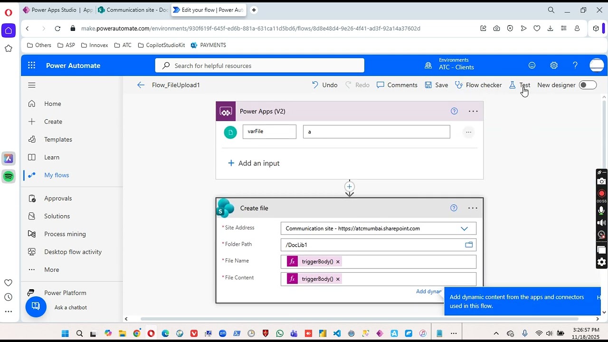Click Test in the flow toolbar
The image size is (608, 342).
click(520, 85)
